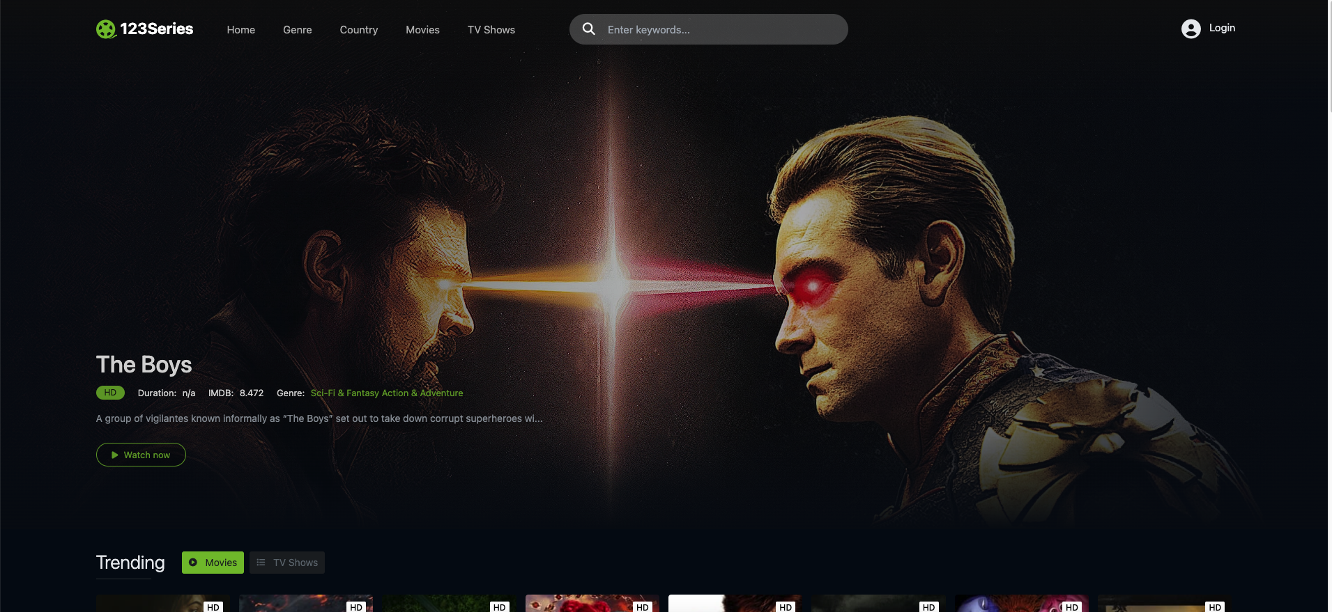Open The Boys title
The image size is (1332, 612).
click(x=144, y=364)
